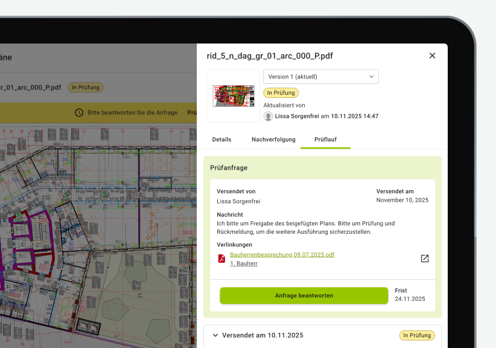Screen dimensions: 496x348
Task: Click the Bitte beantworten Sie die Anfrage banner text
Action: click(x=133, y=113)
